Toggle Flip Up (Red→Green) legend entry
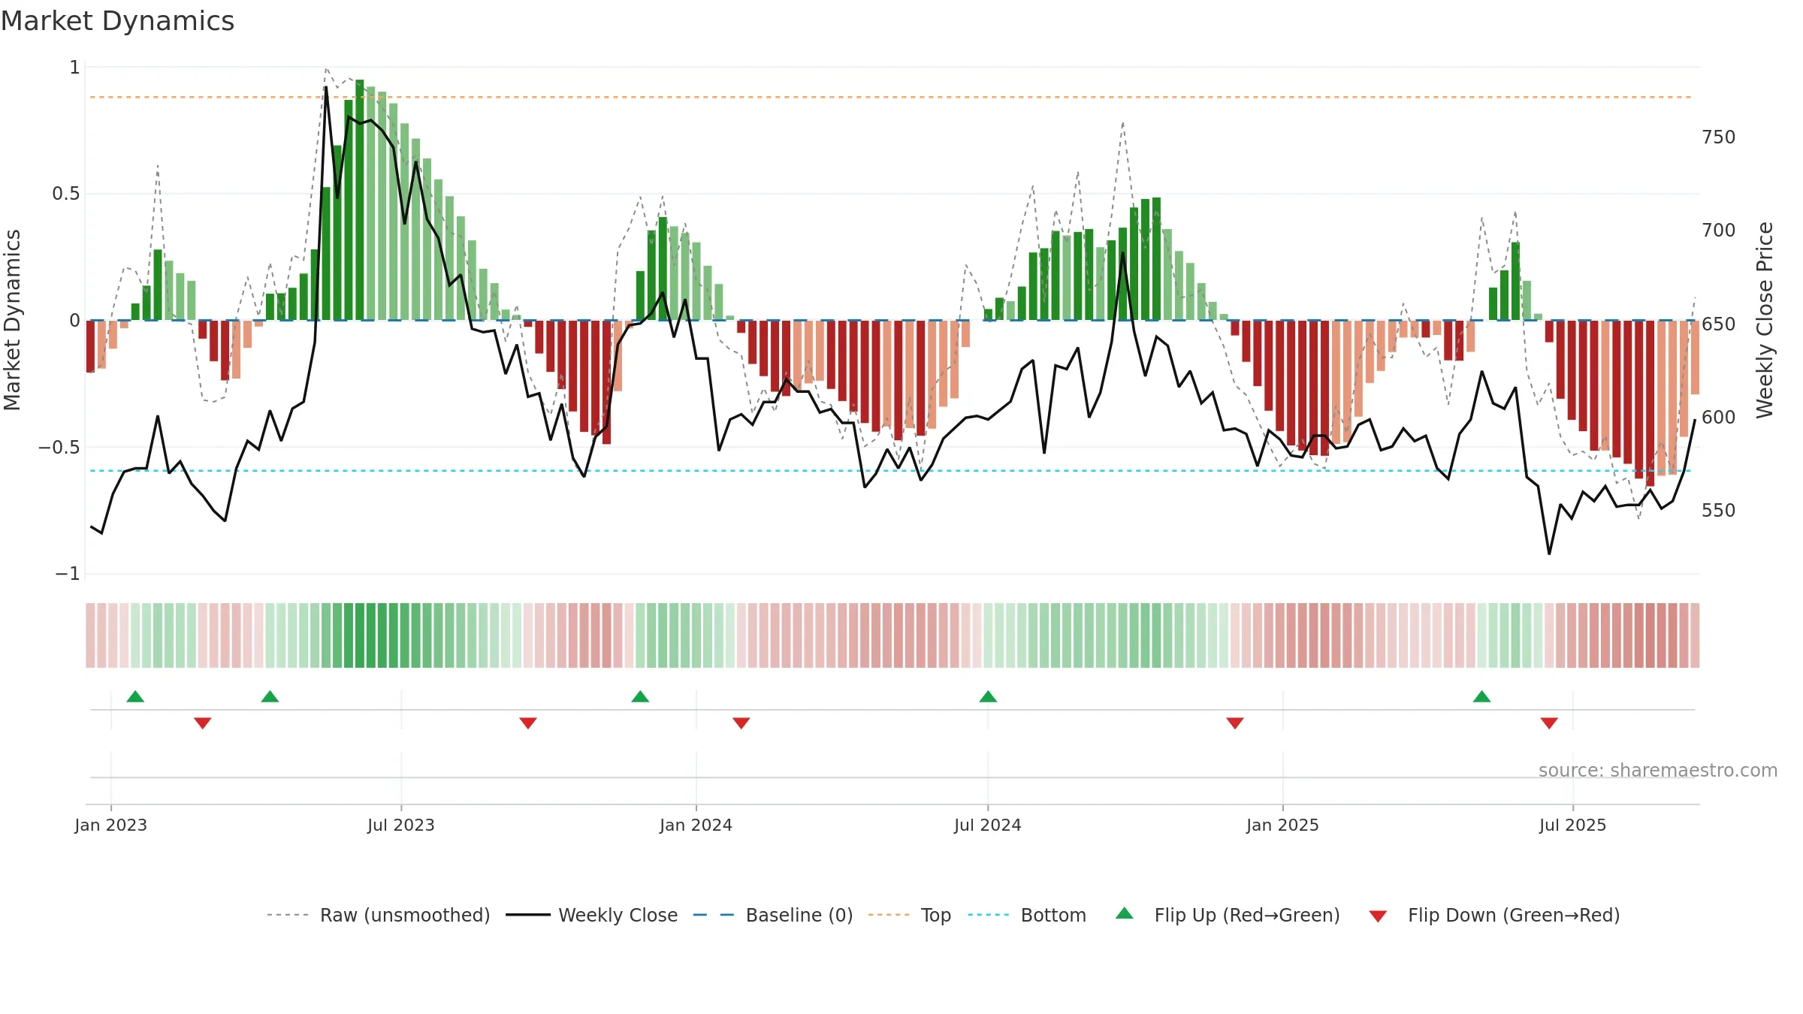Image resolution: width=1803 pixels, height=1014 pixels. 1228,915
